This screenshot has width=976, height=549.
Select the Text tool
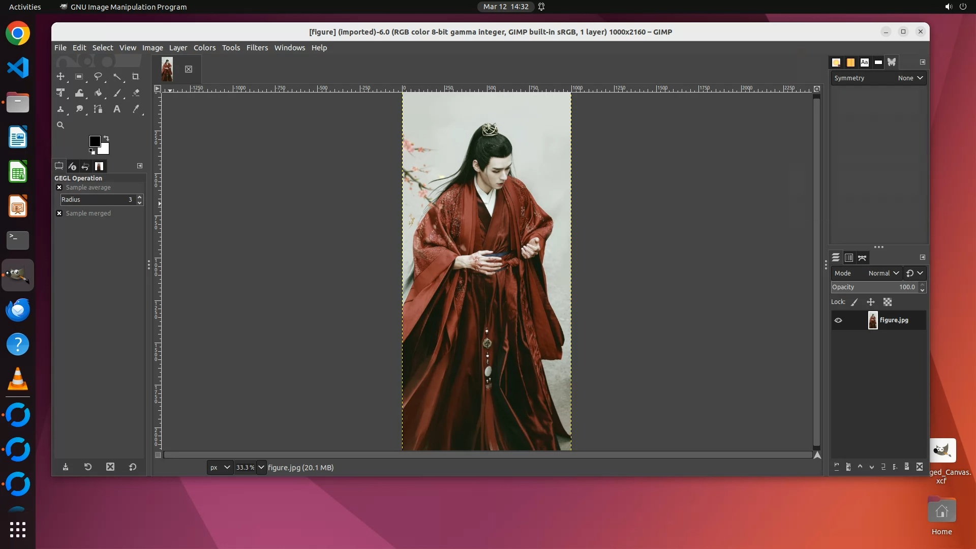[117, 109]
